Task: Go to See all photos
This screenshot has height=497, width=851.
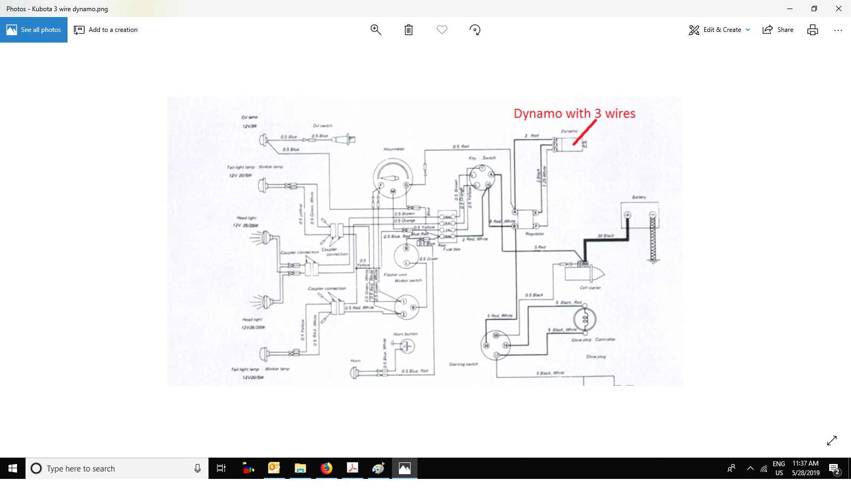Action: 34,30
